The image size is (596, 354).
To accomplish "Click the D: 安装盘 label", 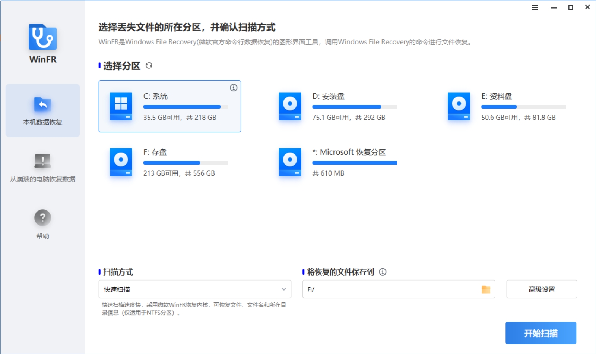I will point(329,96).
